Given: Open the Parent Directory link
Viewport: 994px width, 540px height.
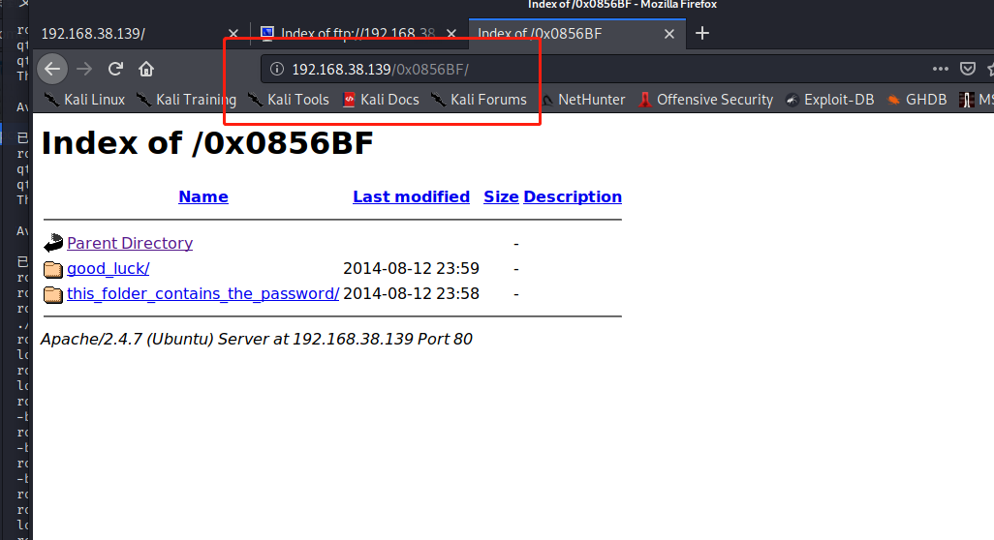Looking at the screenshot, I should (x=129, y=243).
